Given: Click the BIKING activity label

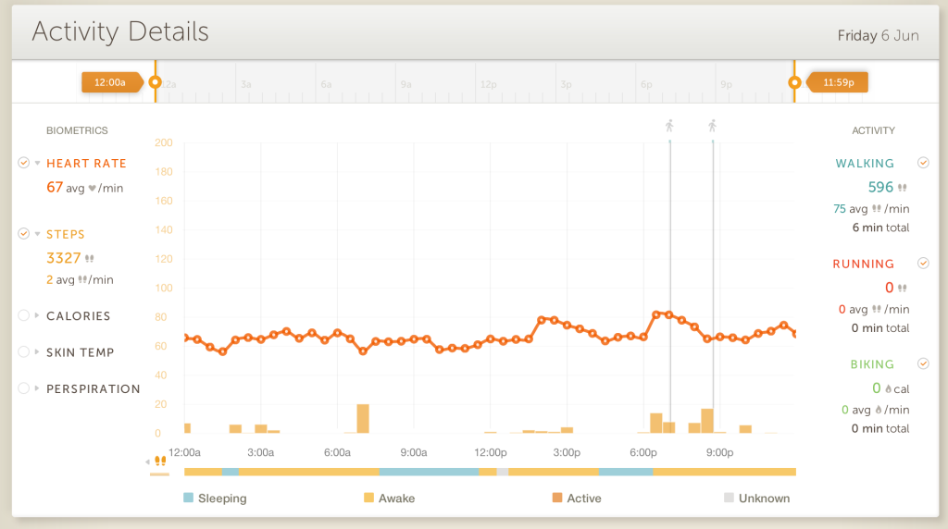Looking at the screenshot, I should [x=872, y=364].
